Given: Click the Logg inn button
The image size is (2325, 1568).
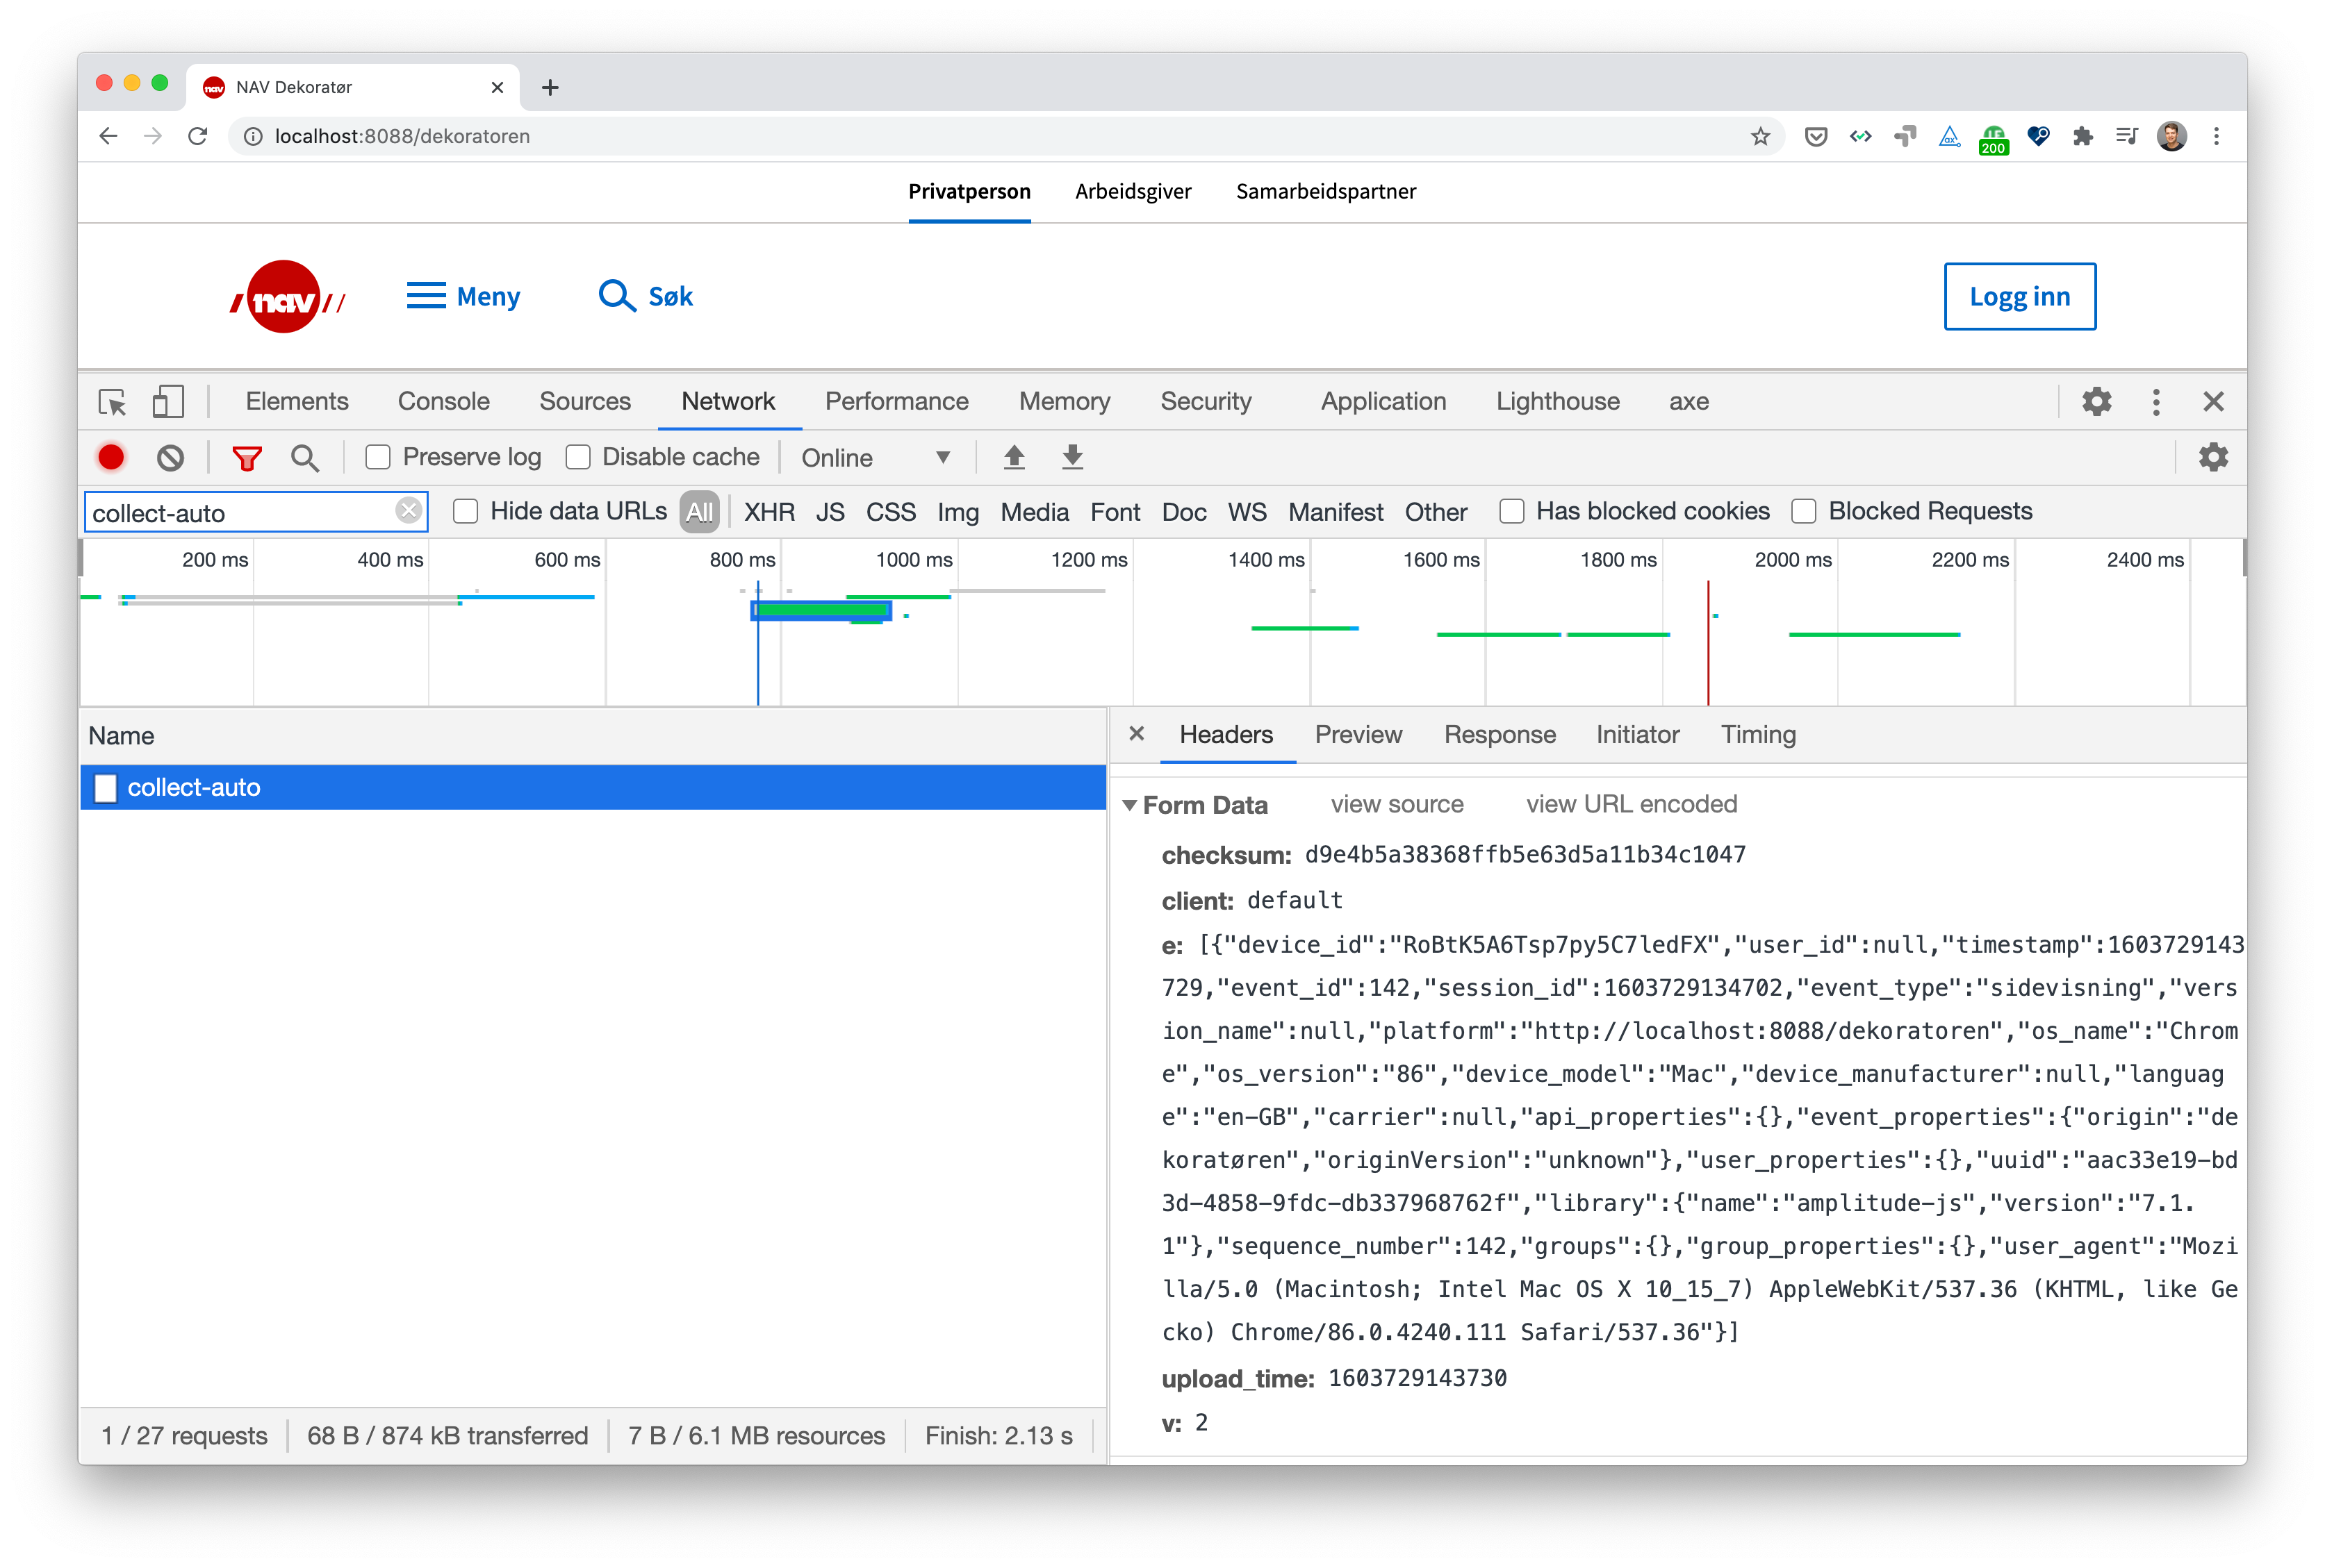Looking at the screenshot, I should (2019, 297).
